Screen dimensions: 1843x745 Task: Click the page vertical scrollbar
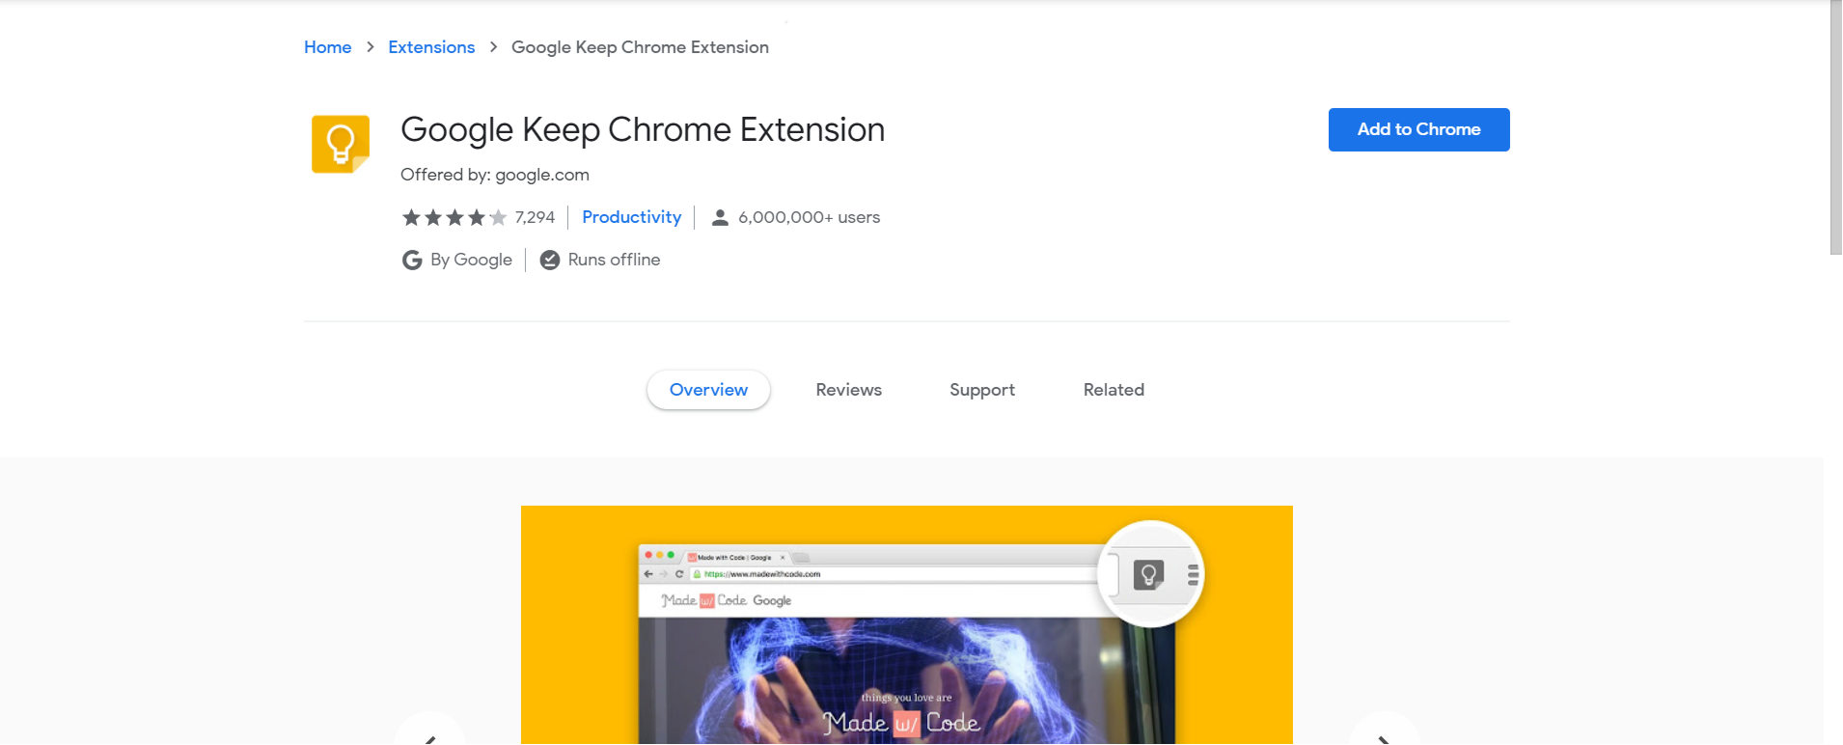[1836, 127]
